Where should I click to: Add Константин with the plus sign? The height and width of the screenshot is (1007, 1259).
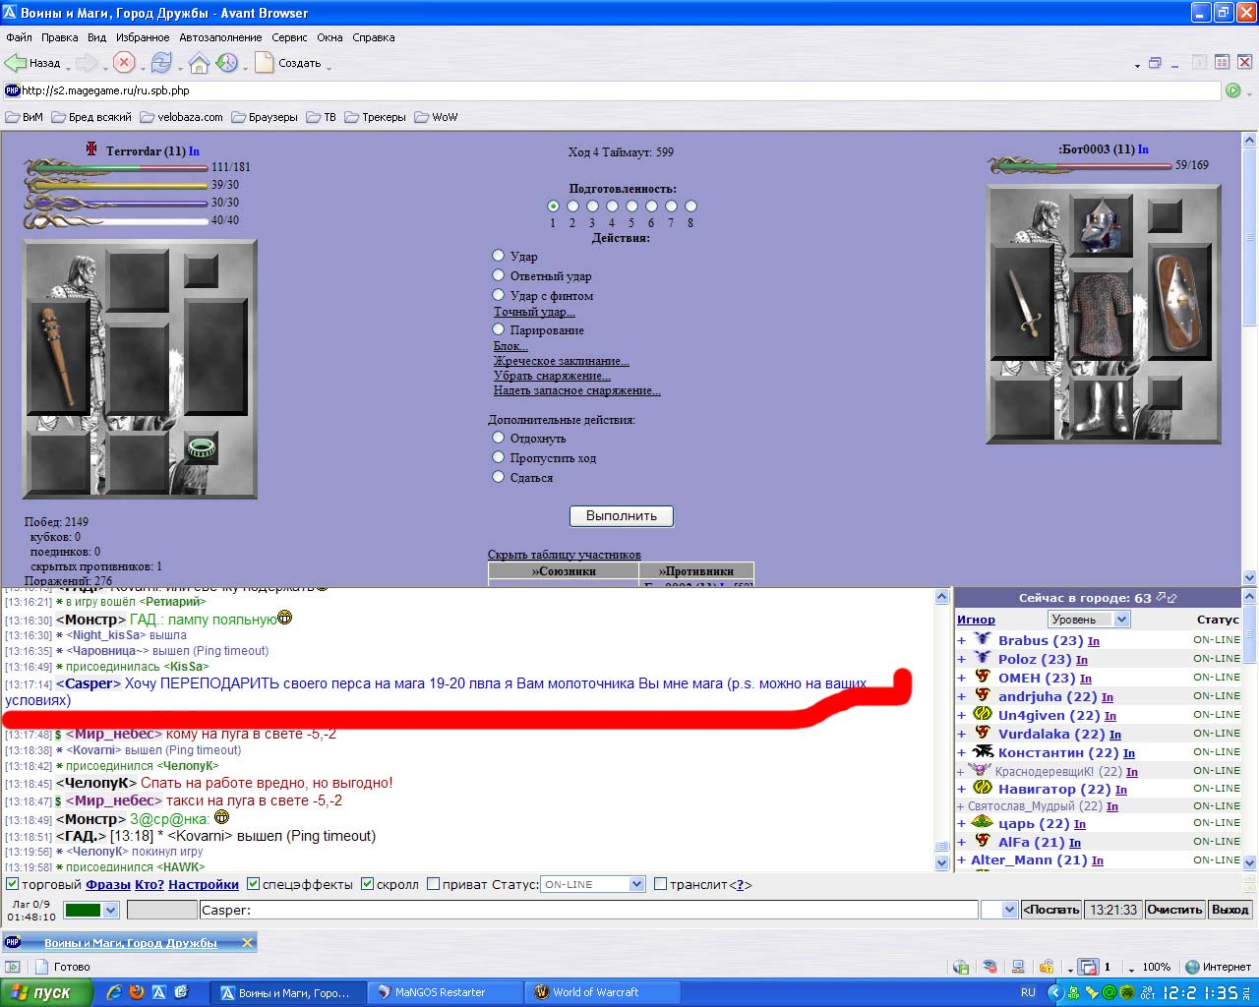[961, 752]
